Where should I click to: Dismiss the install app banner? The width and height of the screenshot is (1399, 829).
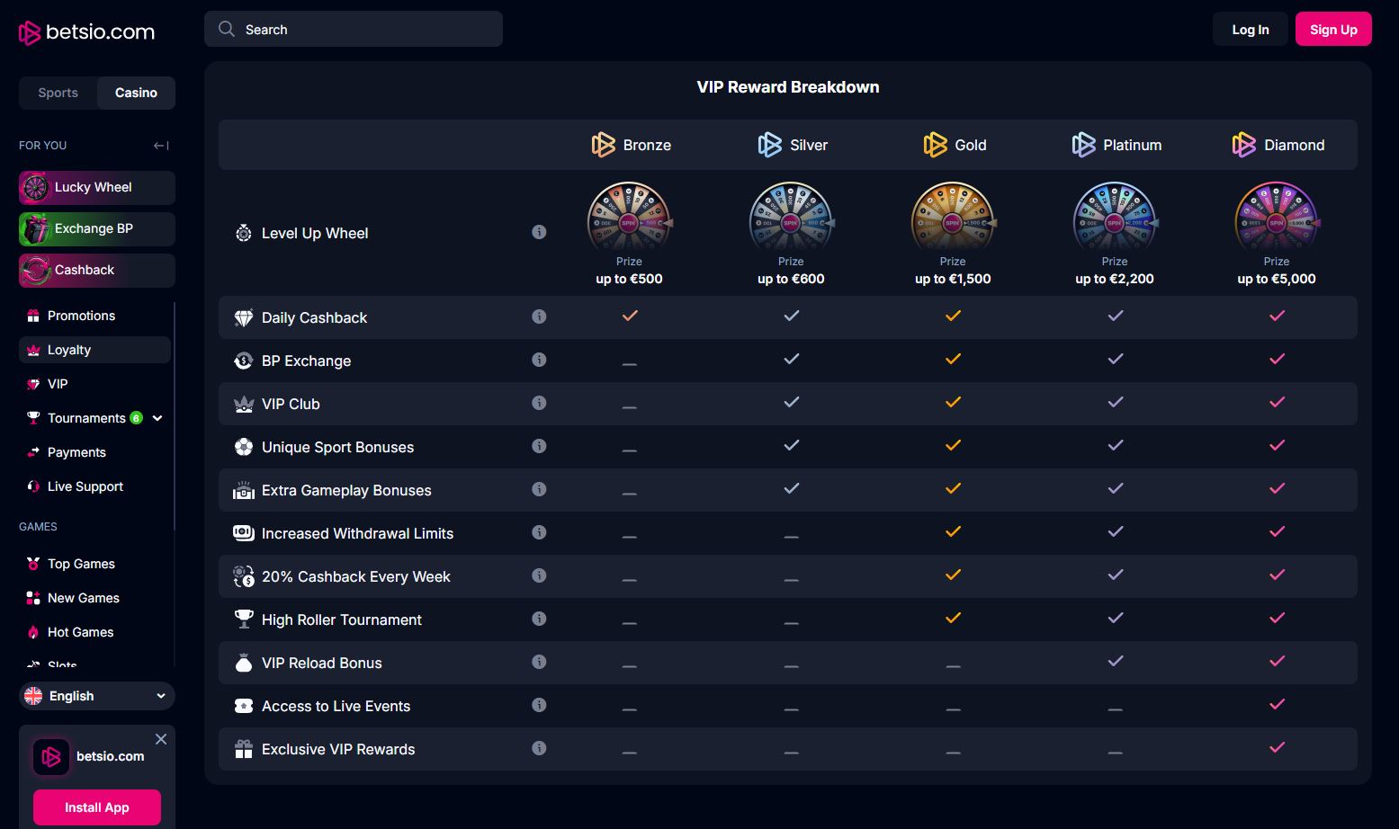pyautogui.click(x=161, y=739)
